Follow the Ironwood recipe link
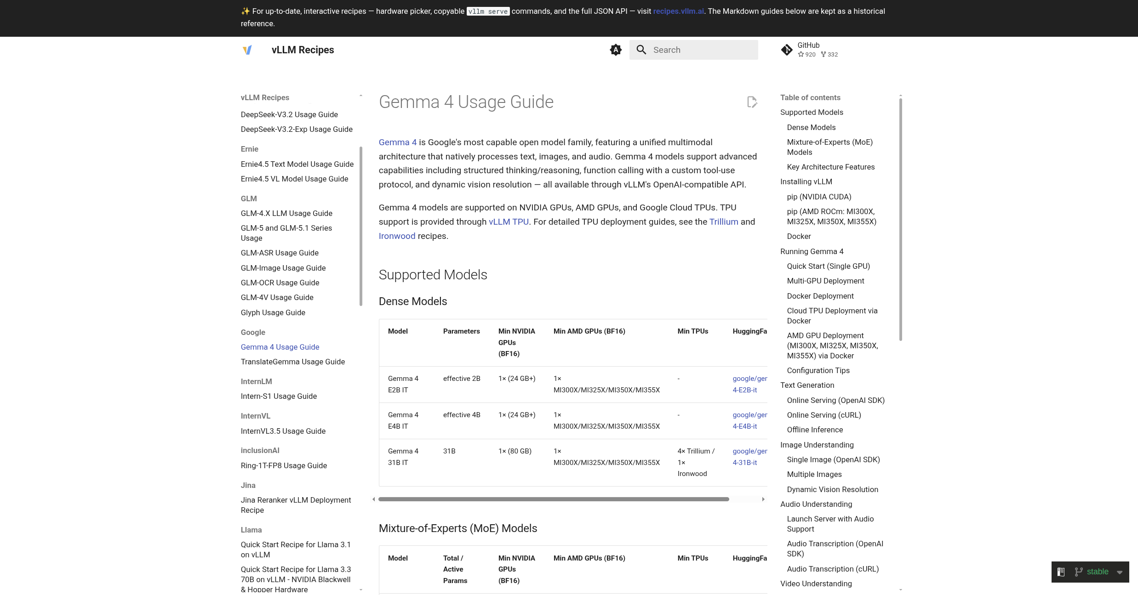This screenshot has height=595, width=1138. [397, 236]
